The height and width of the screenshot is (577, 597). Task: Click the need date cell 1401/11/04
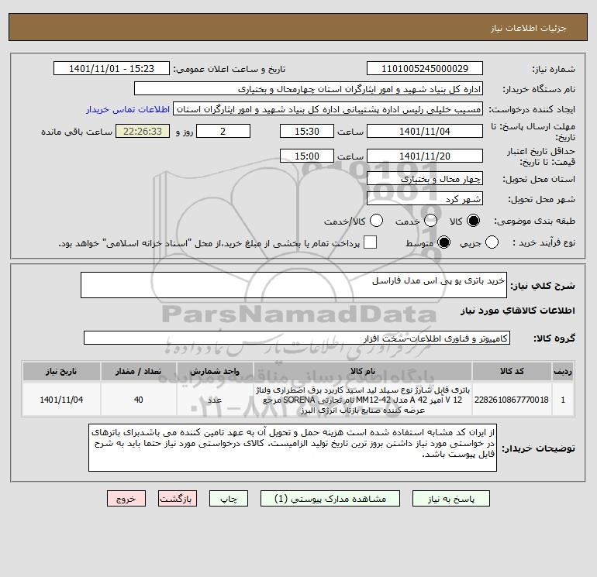click(61, 400)
